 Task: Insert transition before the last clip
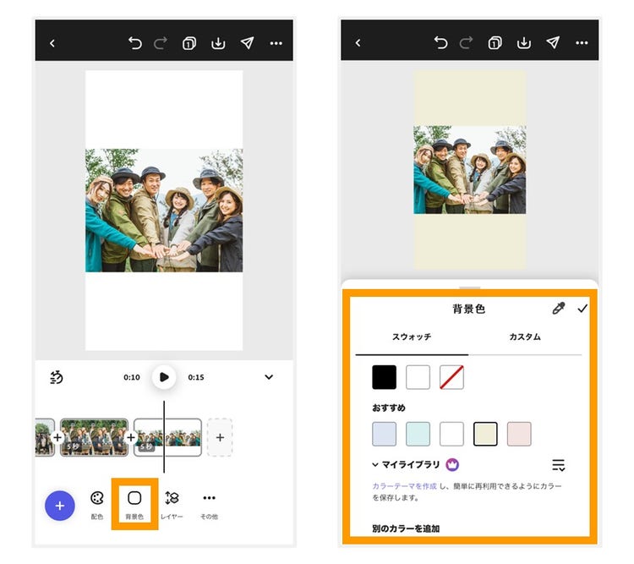click(x=131, y=437)
